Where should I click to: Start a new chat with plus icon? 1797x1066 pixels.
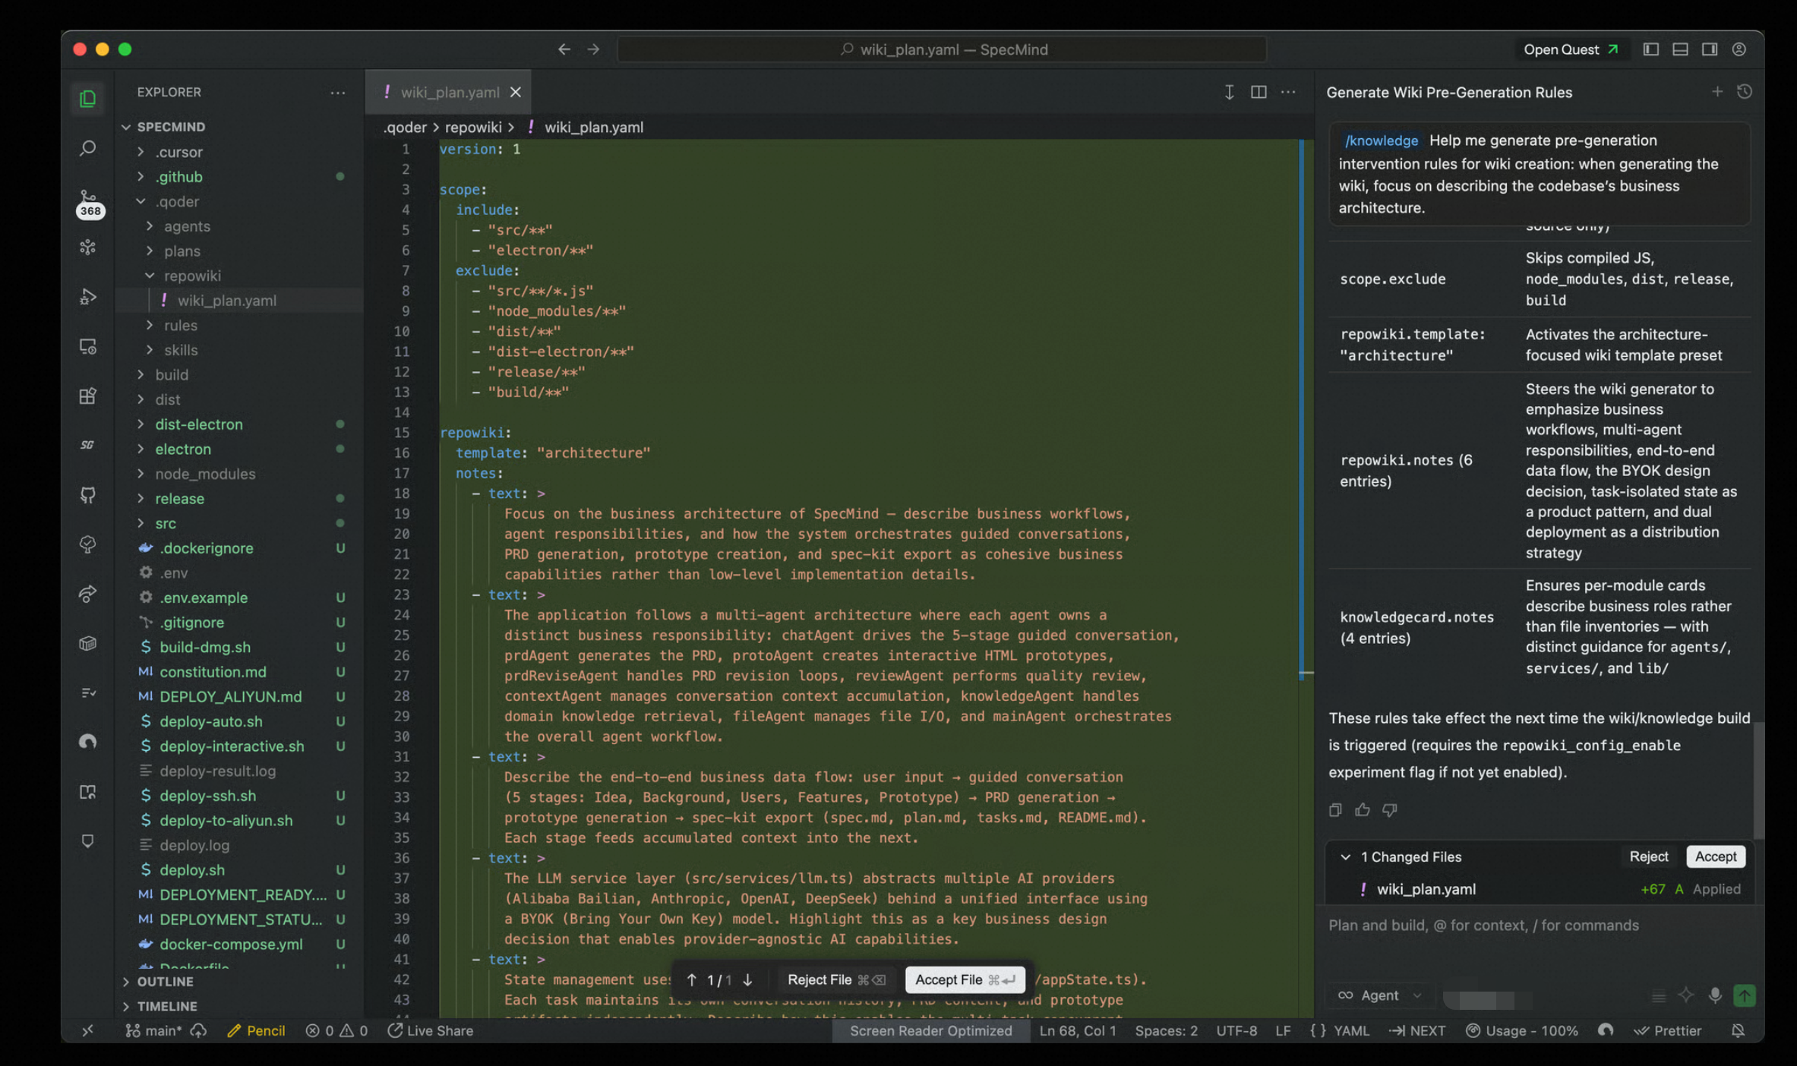(x=1717, y=92)
